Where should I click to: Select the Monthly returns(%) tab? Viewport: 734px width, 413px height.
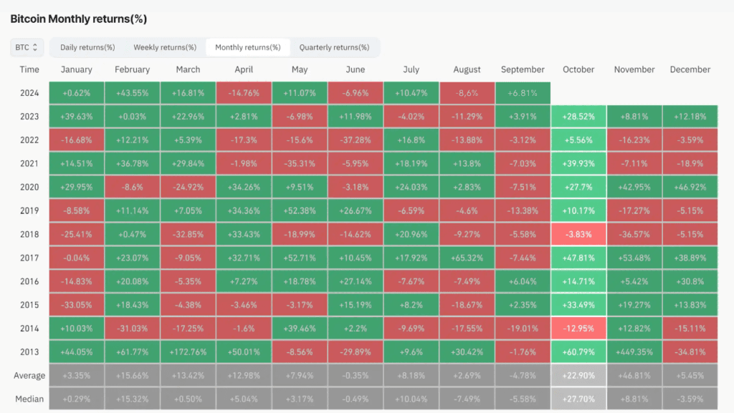247,47
